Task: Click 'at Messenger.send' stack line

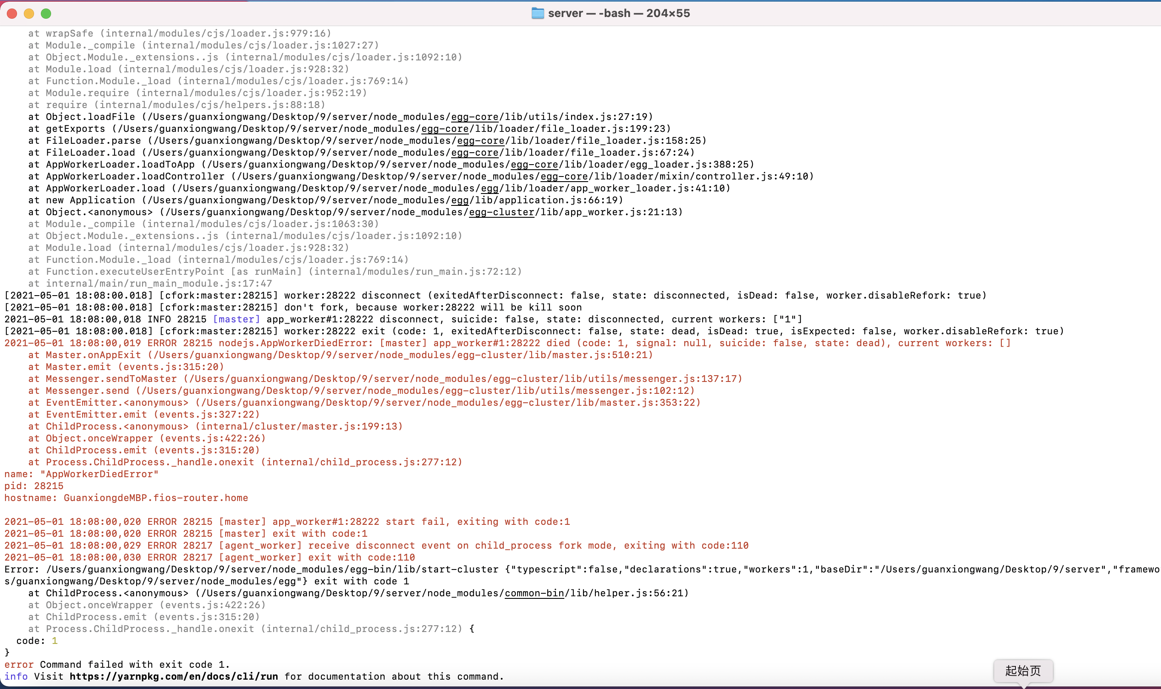Action: coord(361,391)
